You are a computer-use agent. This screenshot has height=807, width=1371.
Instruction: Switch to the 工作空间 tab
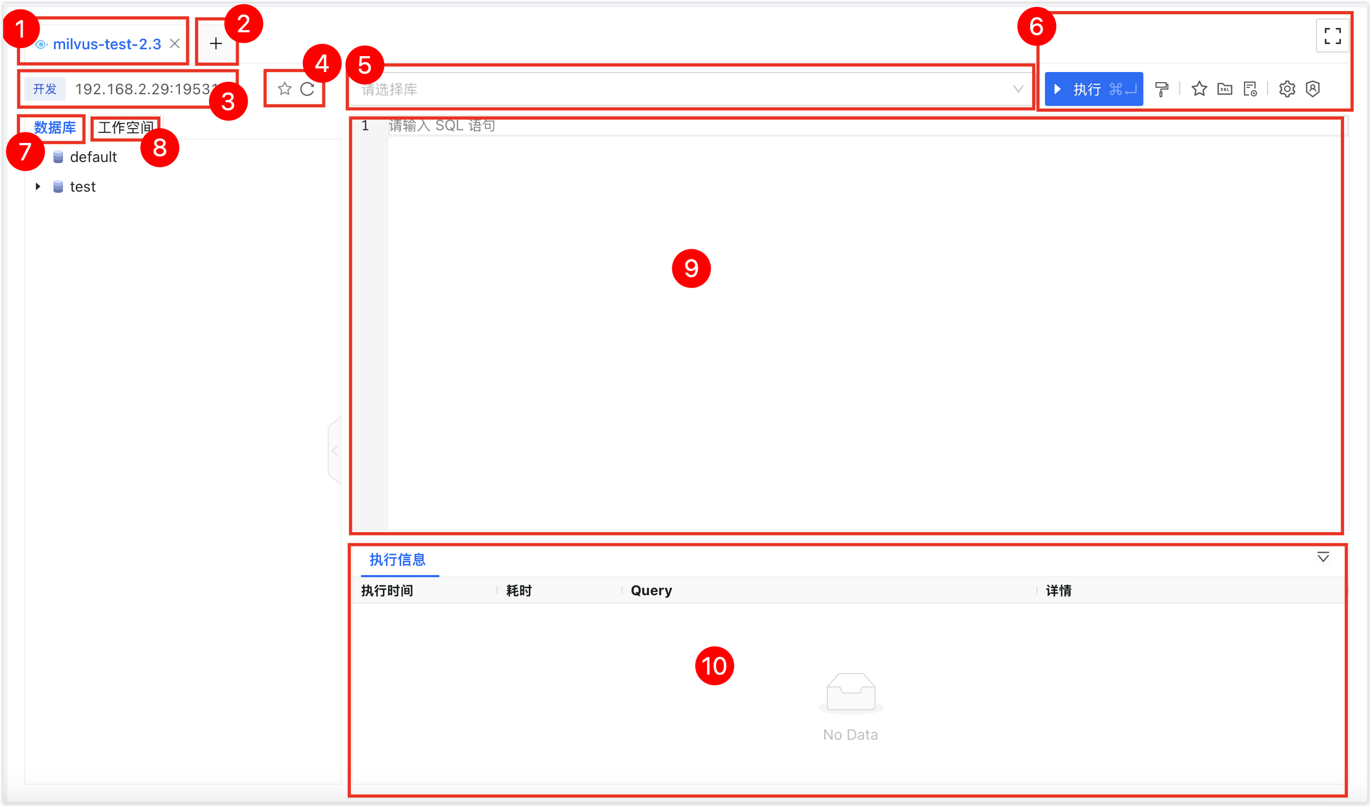point(125,128)
